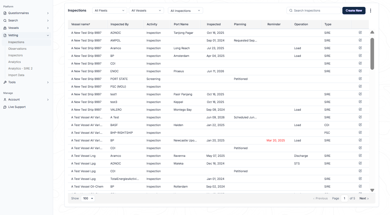Click the edit icon for the ADNOC Tanjong Pagar row
Viewport: 390px width, 215px height.
(x=360, y=32)
